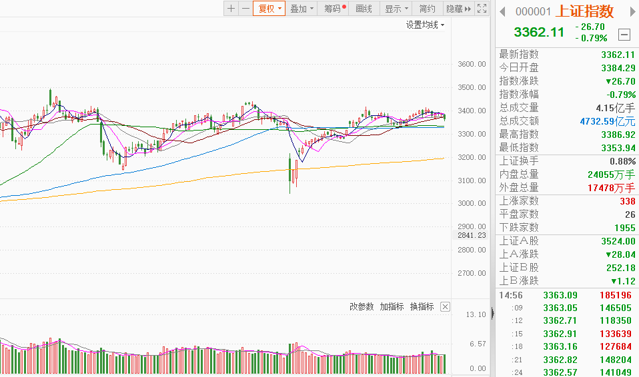Open the 显示 display menu
639x377 pixels.
point(396,9)
